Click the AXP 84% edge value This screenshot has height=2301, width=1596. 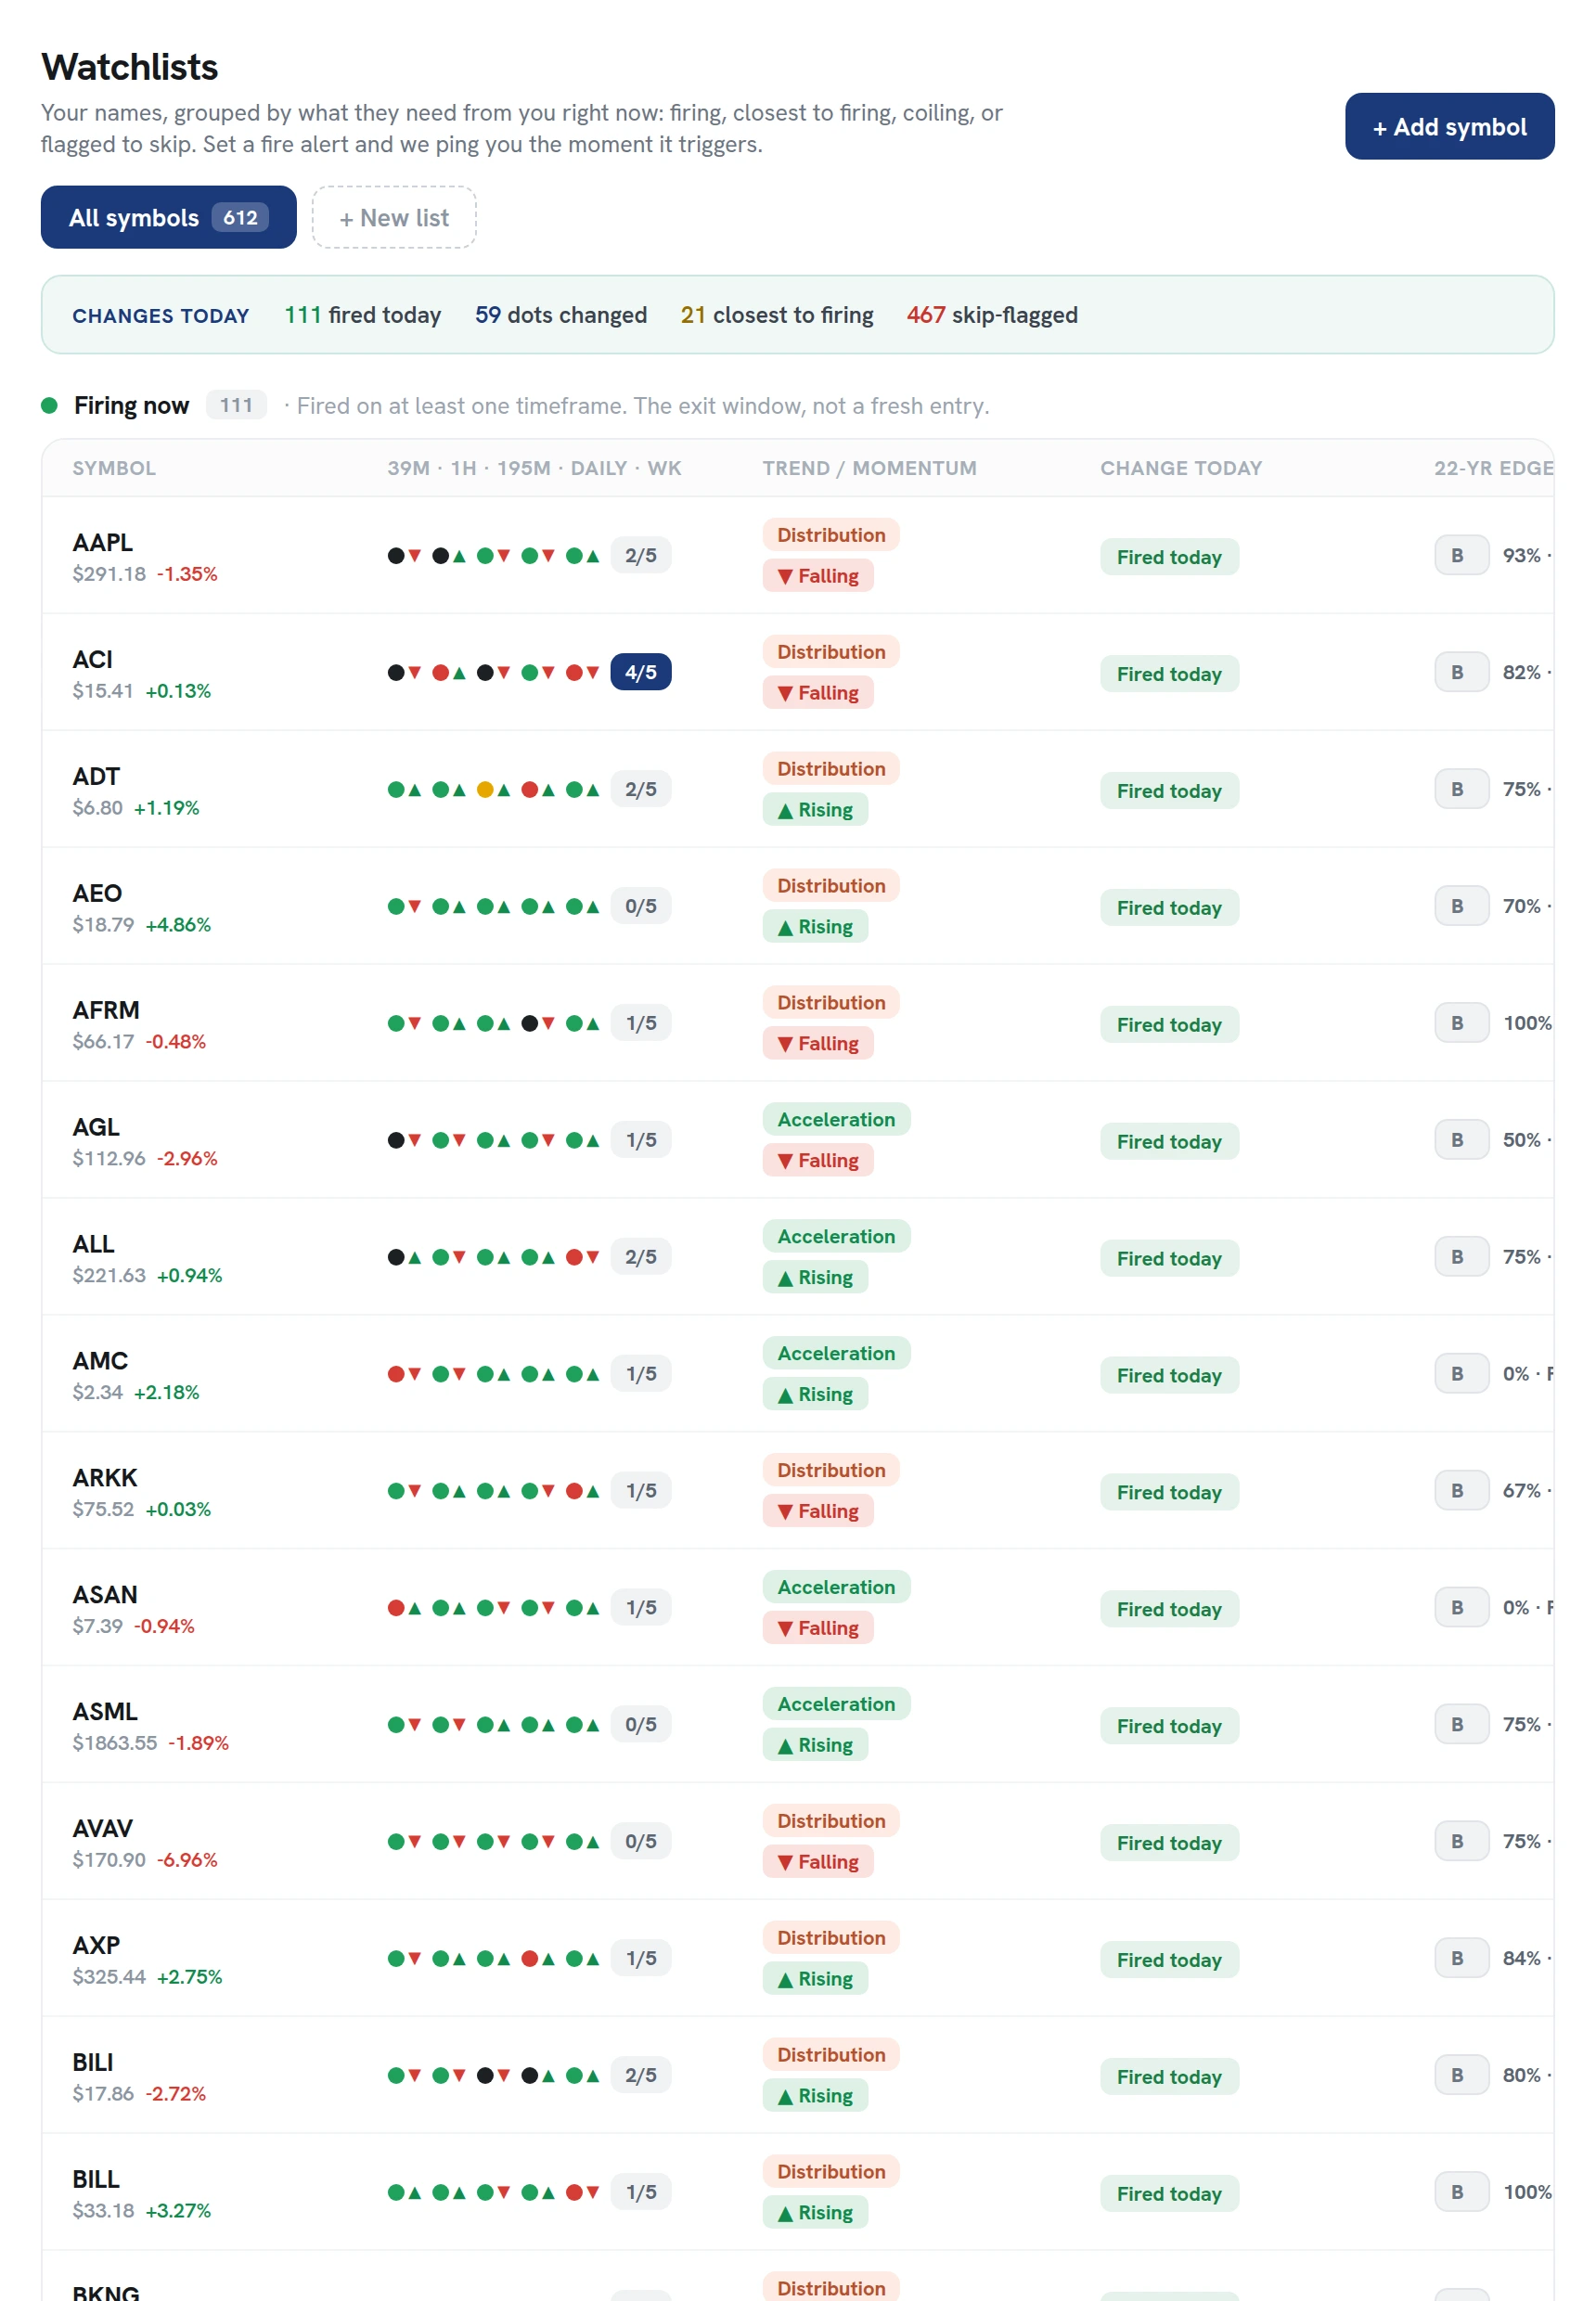point(1521,1958)
